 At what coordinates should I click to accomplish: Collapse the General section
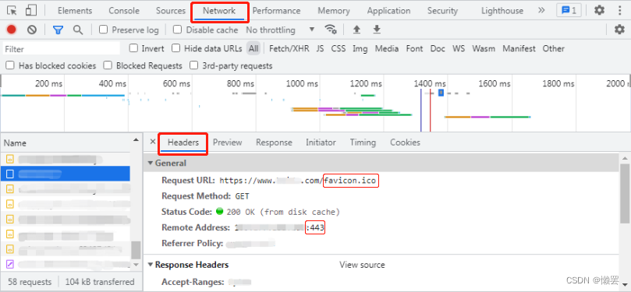(167, 163)
